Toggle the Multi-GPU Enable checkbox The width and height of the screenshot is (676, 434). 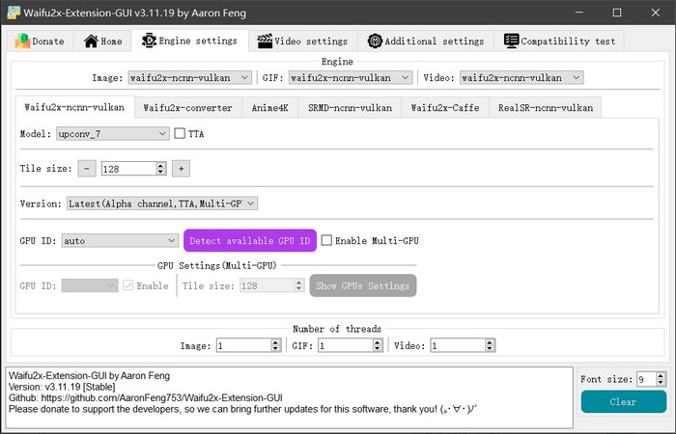tap(128, 285)
